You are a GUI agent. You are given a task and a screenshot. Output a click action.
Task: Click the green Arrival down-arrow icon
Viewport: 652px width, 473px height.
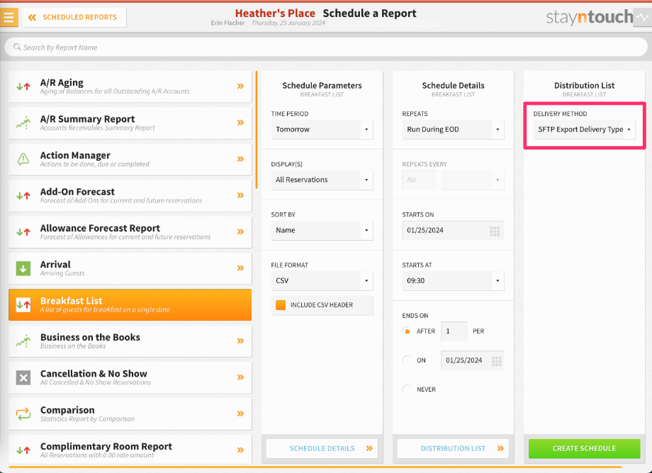[23, 268]
